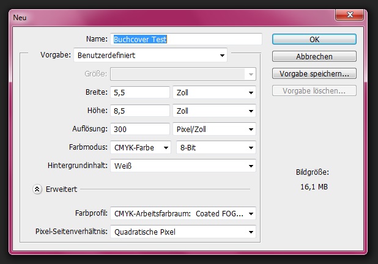Click the Breite value field
The height and width of the screenshot is (264, 378).
point(140,92)
